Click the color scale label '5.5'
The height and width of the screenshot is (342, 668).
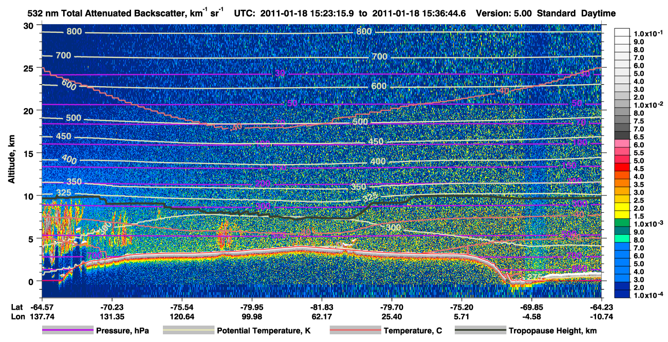tap(638, 153)
